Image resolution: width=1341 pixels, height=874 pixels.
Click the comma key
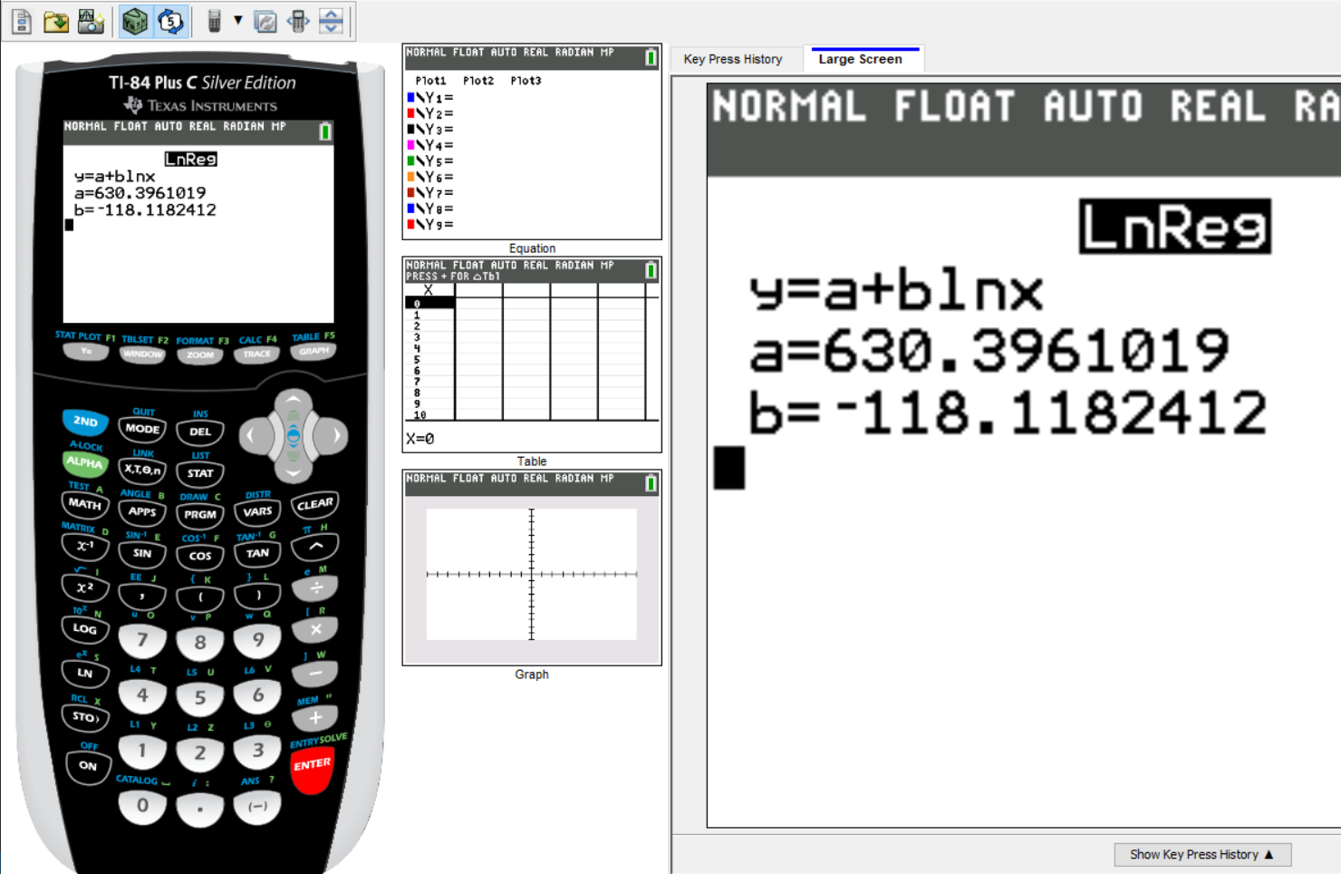coord(142,596)
